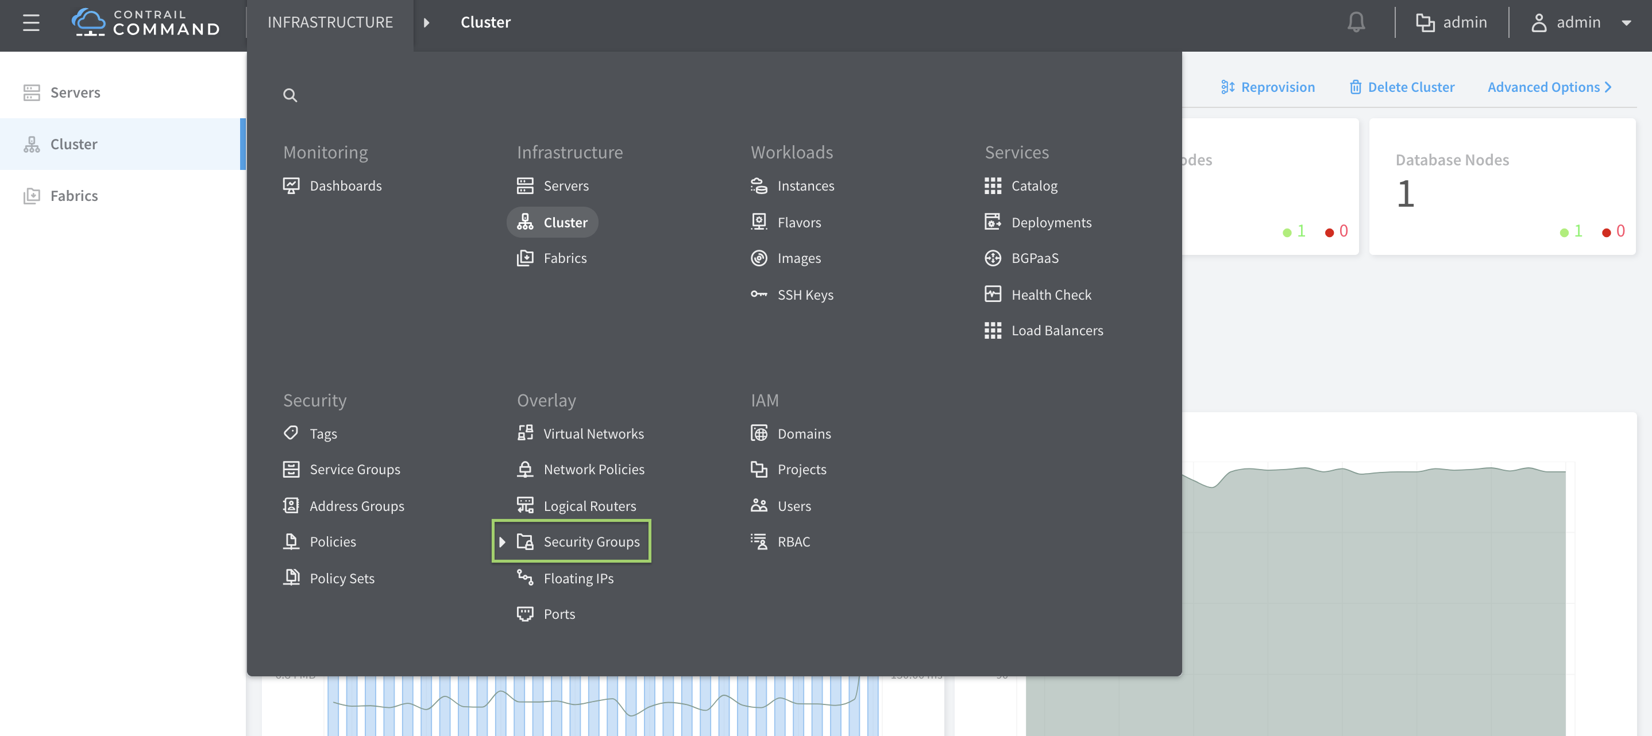Screen dimensions: 1652x736
Task: Expand the breadcrumb arrow before Cluster
Action: (426, 23)
